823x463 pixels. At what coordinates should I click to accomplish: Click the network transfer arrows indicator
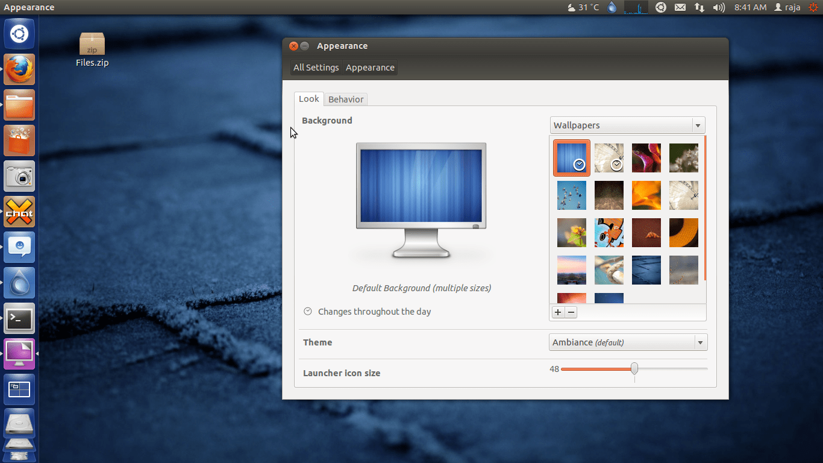tap(699, 7)
